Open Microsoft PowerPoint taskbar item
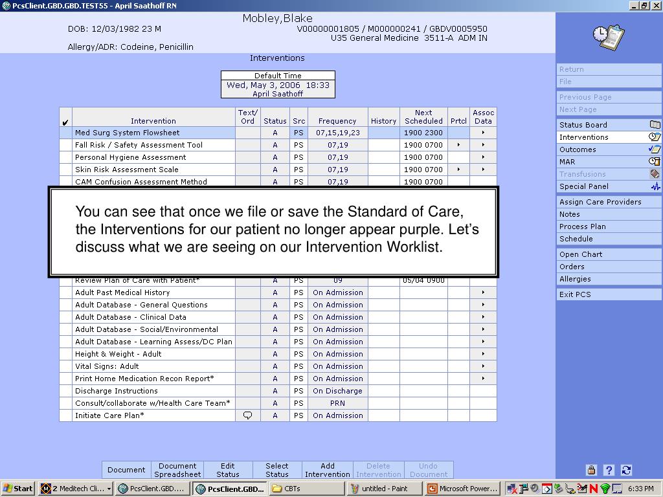The image size is (663, 497). (x=463, y=489)
